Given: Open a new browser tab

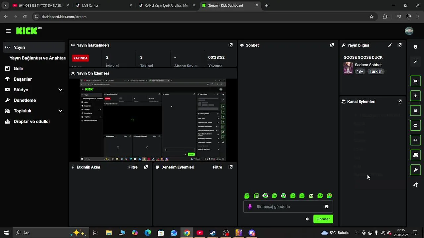Looking at the screenshot, I should (266, 5).
